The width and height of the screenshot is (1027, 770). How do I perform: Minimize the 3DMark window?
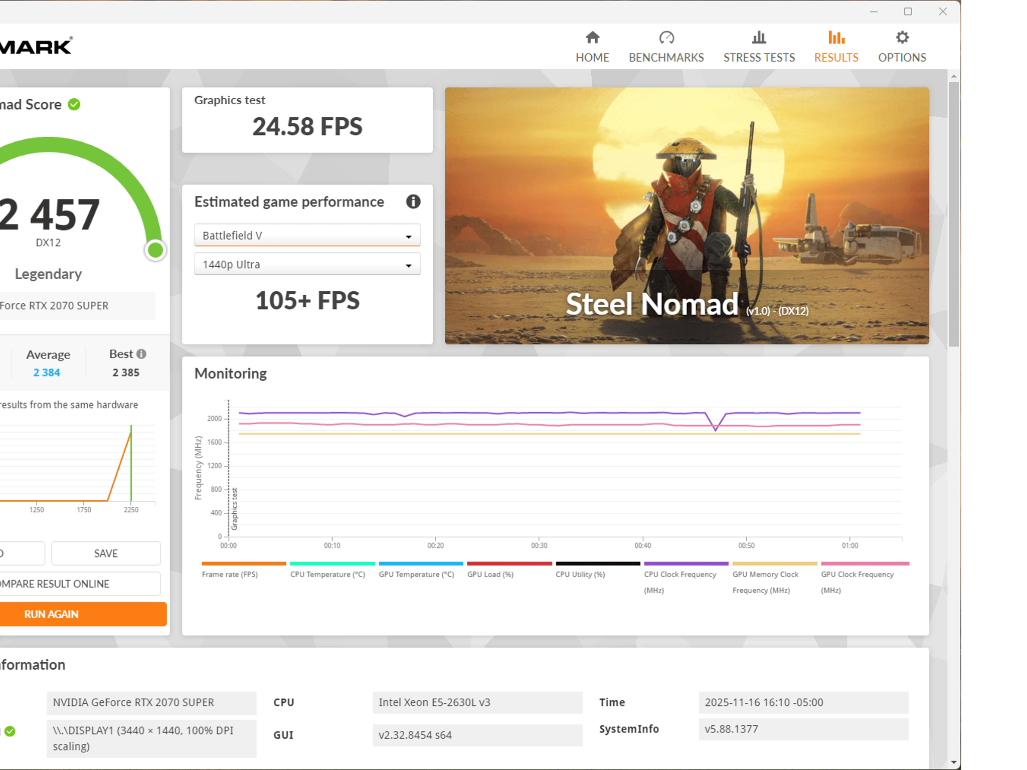point(874,12)
